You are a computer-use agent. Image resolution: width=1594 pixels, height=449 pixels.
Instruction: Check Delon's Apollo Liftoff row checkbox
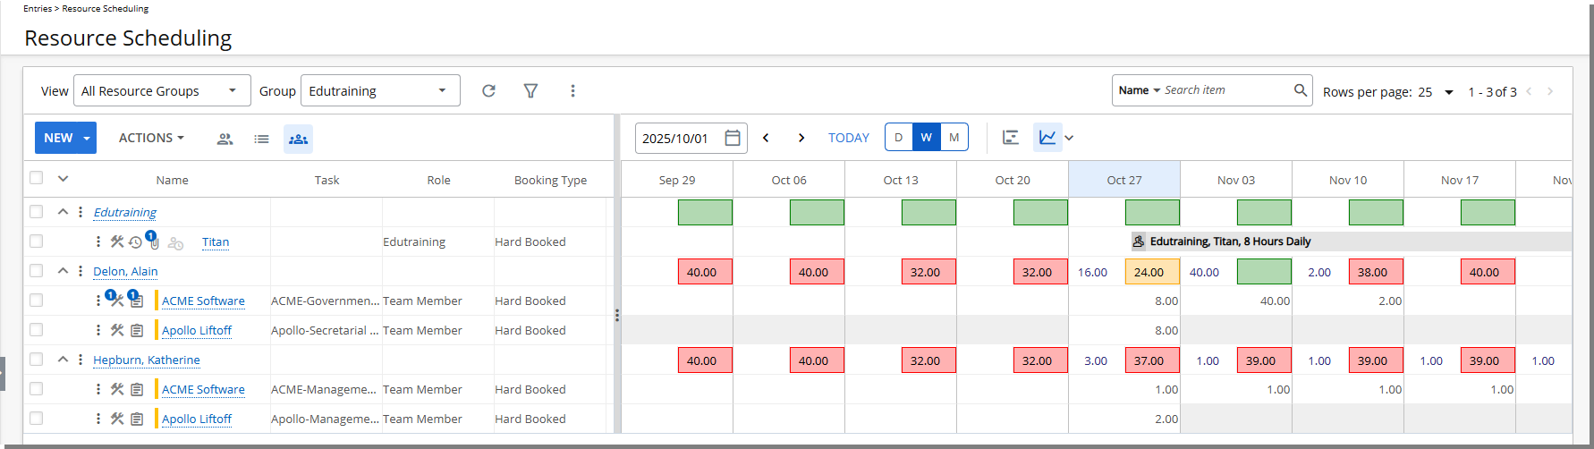[x=36, y=330]
